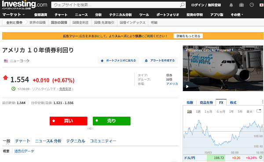Click アメリカ market link
264x162 pixels.
172,84
